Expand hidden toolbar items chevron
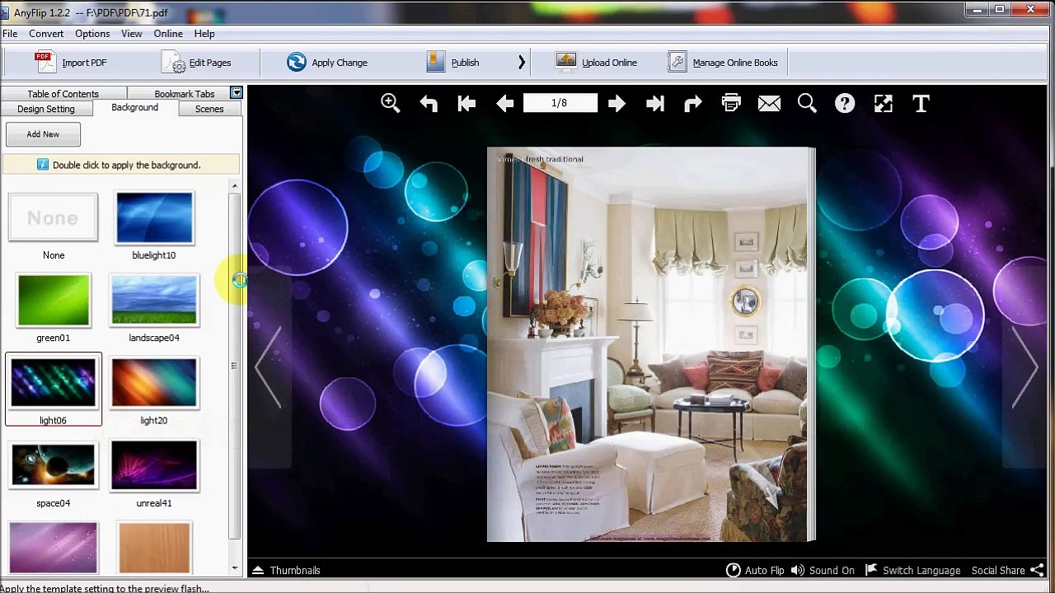Viewport: 1055px width, 593px height. click(x=521, y=62)
